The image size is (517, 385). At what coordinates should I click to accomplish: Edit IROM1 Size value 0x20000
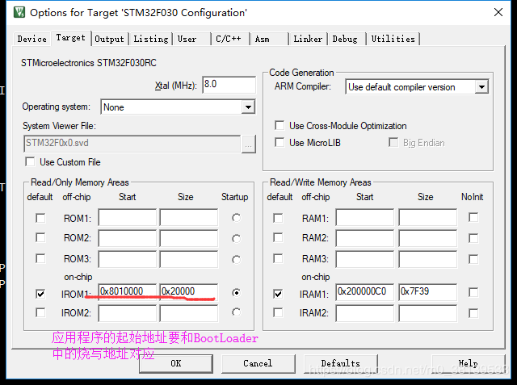point(189,291)
